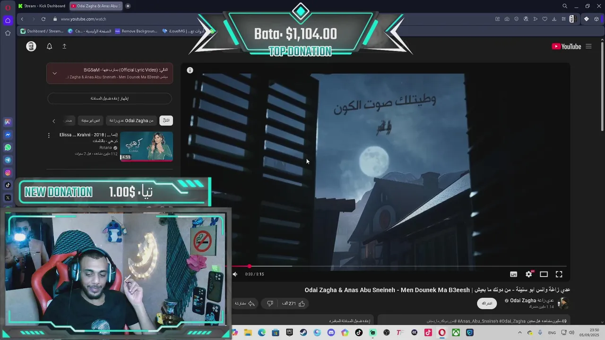Toggle subtitles on the video
Screen dimensions: 605x340
point(514,274)
